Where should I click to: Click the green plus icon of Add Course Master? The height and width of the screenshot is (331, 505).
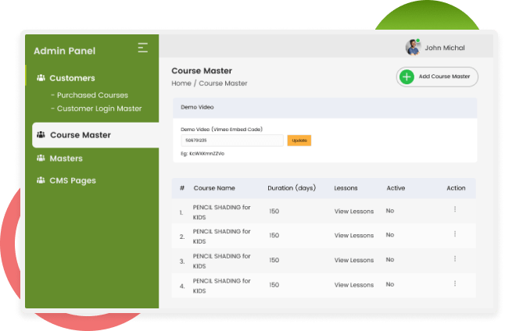pyautogui.click(x=407, y=77)
